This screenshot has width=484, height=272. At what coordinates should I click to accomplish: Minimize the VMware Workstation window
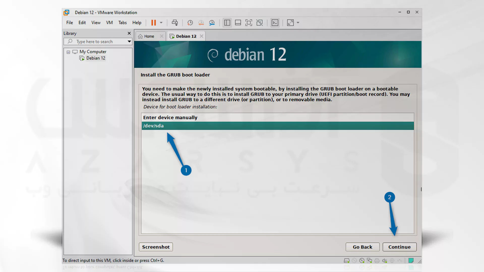coord(400,12)
